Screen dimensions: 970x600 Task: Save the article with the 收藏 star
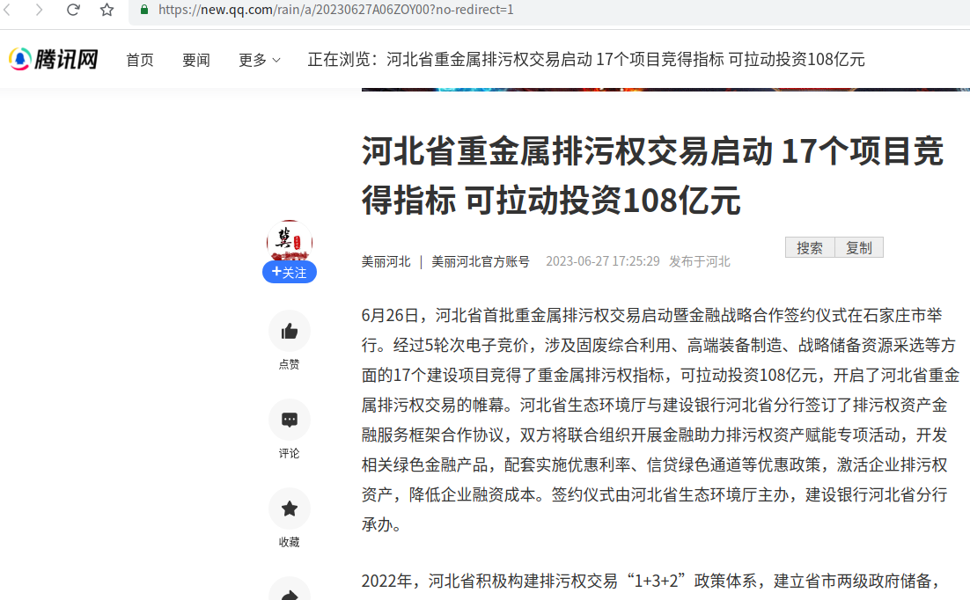point(289,509)
